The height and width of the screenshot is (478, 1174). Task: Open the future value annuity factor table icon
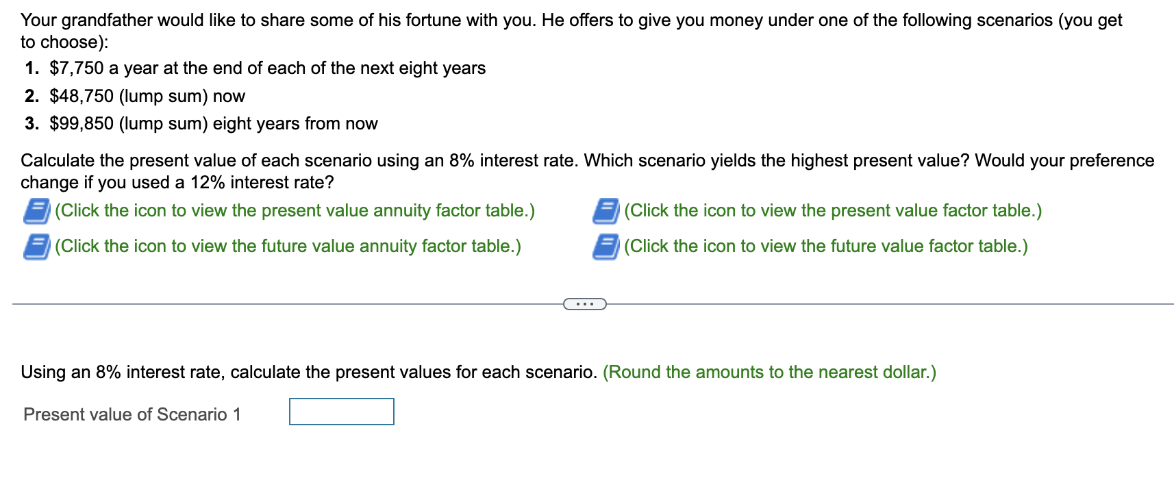coord(38,246)
